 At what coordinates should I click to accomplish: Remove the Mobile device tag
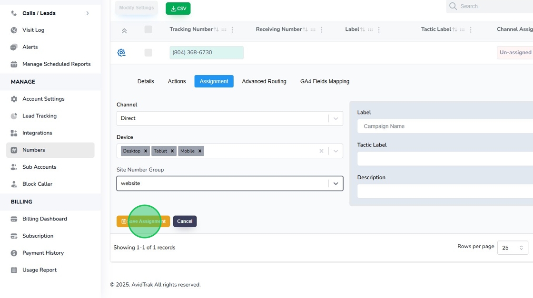pos(200,151)
